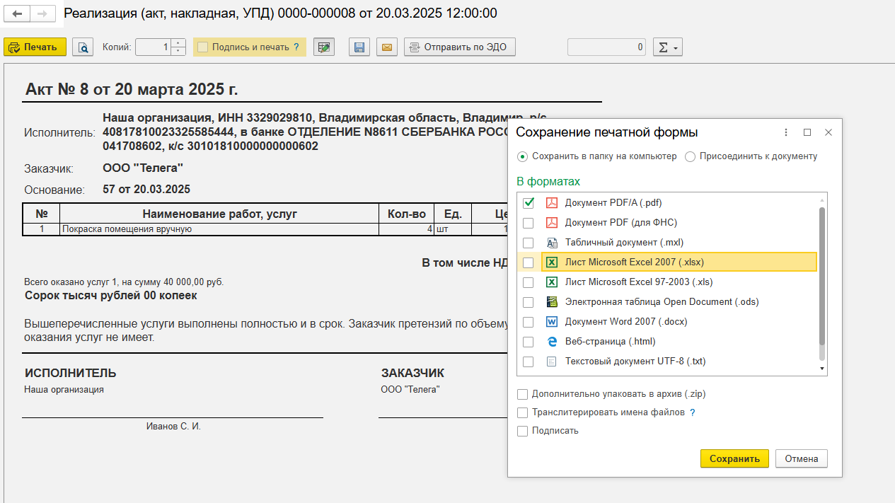Click the PDF (для ФНС) format icon
895x503 pixels.
coord(552,223)
